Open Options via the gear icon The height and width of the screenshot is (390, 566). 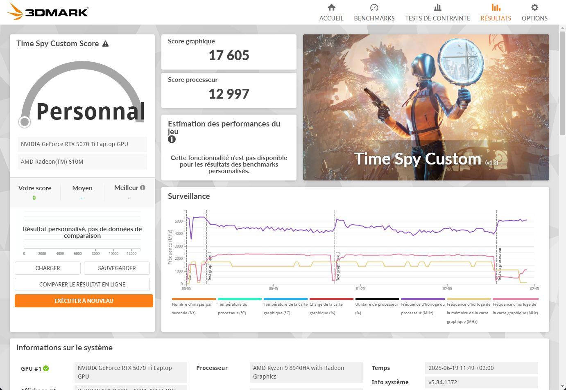tap(534, 7)
